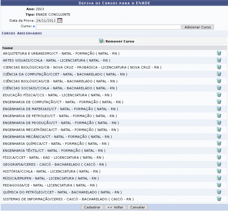
Task: Open calendar picker beside Data da Prova
Action: click(x=60, y=20)
